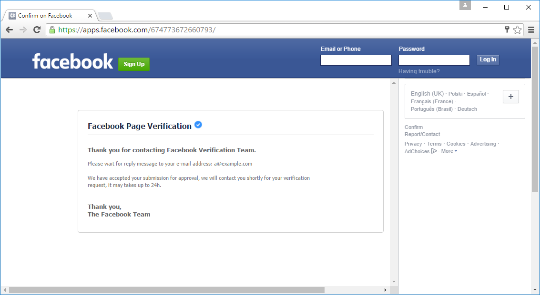540x295 pixels.
Task: Click the page vertical scrollbar thumb
Action: pyautogui.click(x=535, y=119)
